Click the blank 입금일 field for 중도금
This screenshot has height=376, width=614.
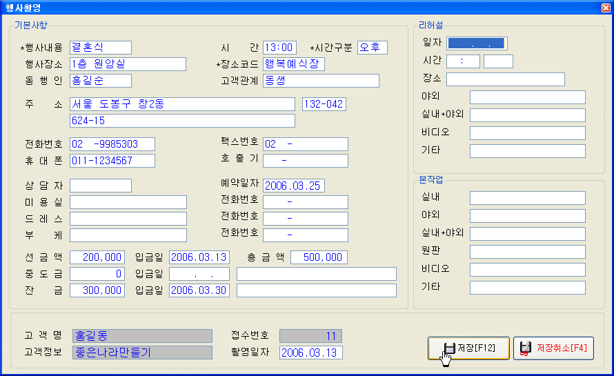pos(199,274)
